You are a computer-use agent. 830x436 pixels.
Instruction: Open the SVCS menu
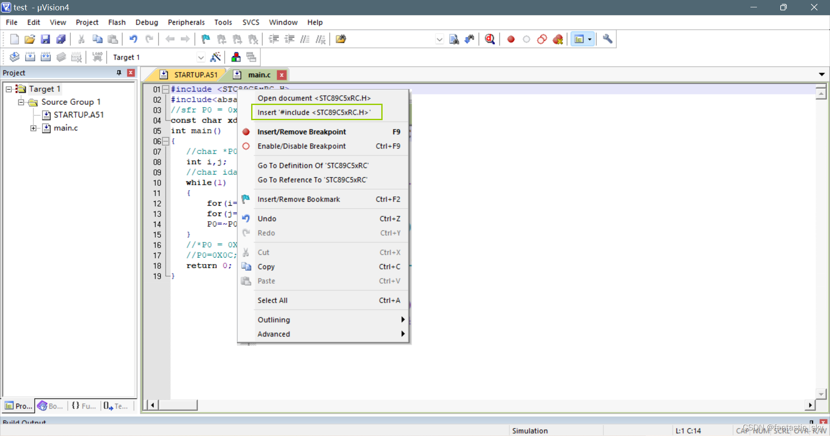[251, 22]
